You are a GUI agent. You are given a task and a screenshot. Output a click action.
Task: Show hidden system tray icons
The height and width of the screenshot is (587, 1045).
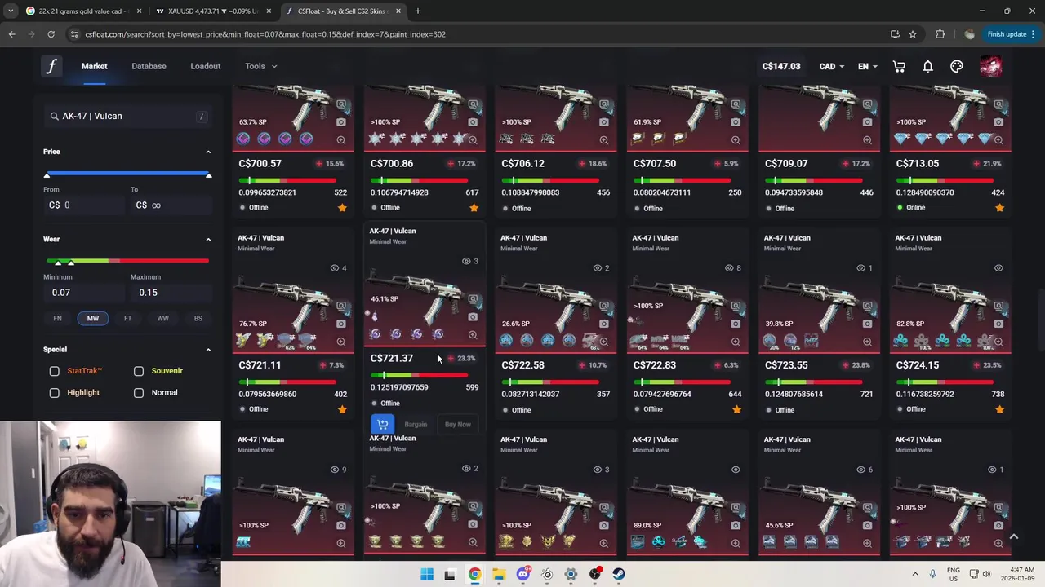(914, 574)
